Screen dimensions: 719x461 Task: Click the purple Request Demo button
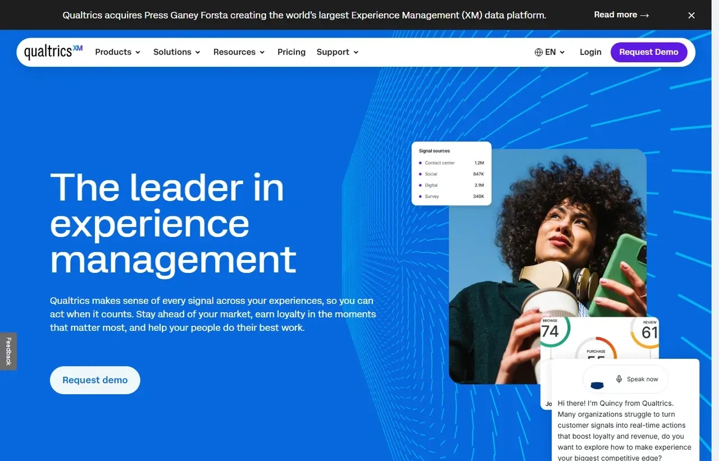[649, 52]
